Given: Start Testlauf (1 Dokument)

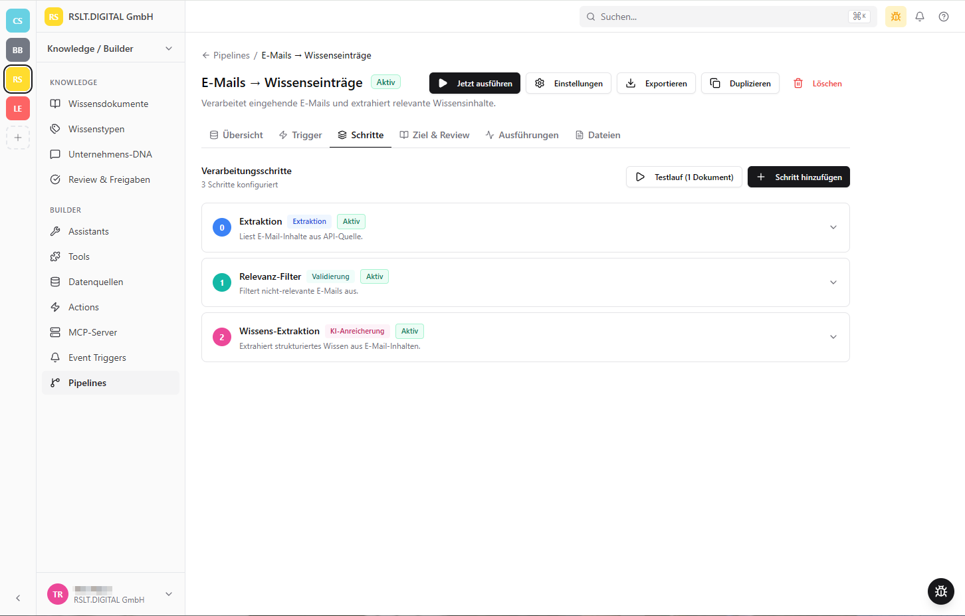Looking at the screenshot, I should click(x=684, y=177).
